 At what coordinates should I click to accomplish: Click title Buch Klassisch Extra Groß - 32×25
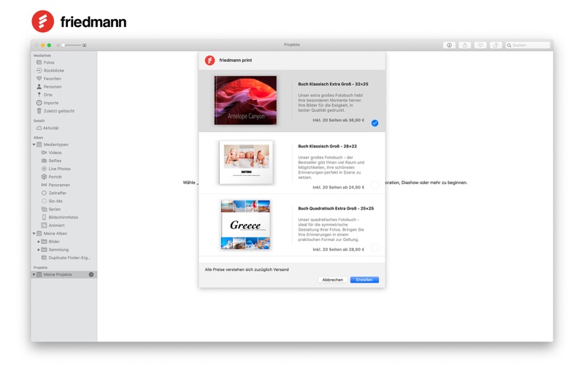pyautogui.click(x=333, y=84)
